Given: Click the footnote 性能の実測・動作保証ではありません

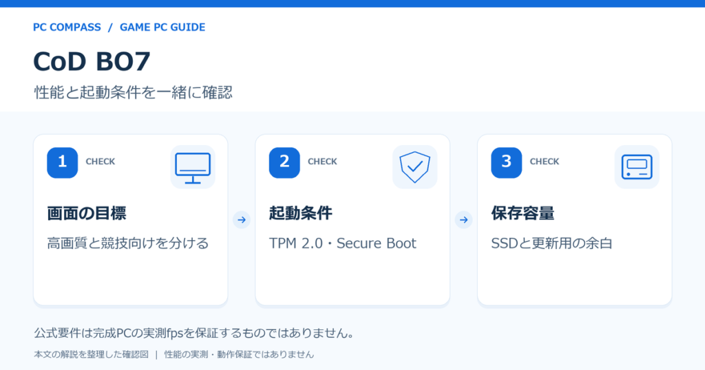Looking at the screenshot, I should pyautogui.click(x=239, y=355).
